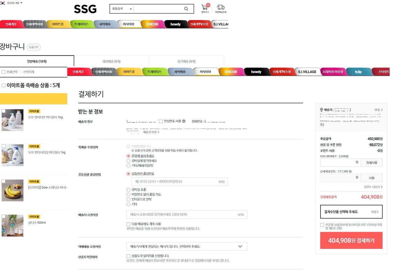Open the payment method selector 결제수단을 선택해 주세요
393x272 pixels.
[351, 212]
